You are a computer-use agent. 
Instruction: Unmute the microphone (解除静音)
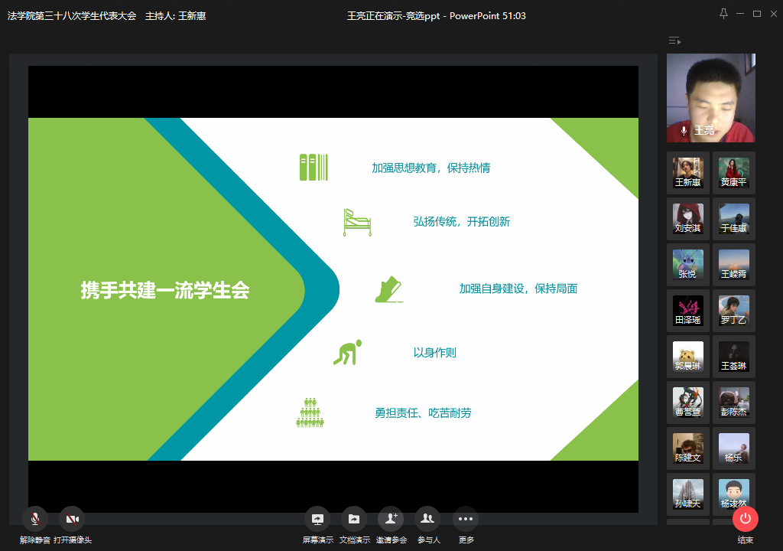click(35, 519)
